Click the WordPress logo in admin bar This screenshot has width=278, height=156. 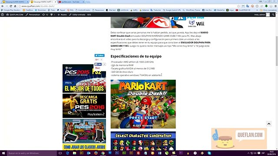3,15
